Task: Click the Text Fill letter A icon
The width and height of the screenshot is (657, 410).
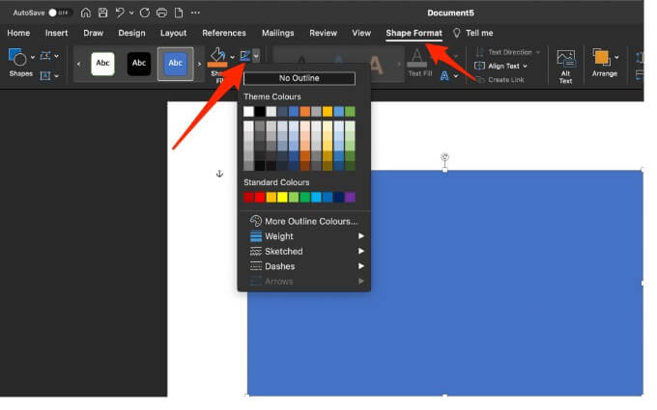Action: pos(417,58)
